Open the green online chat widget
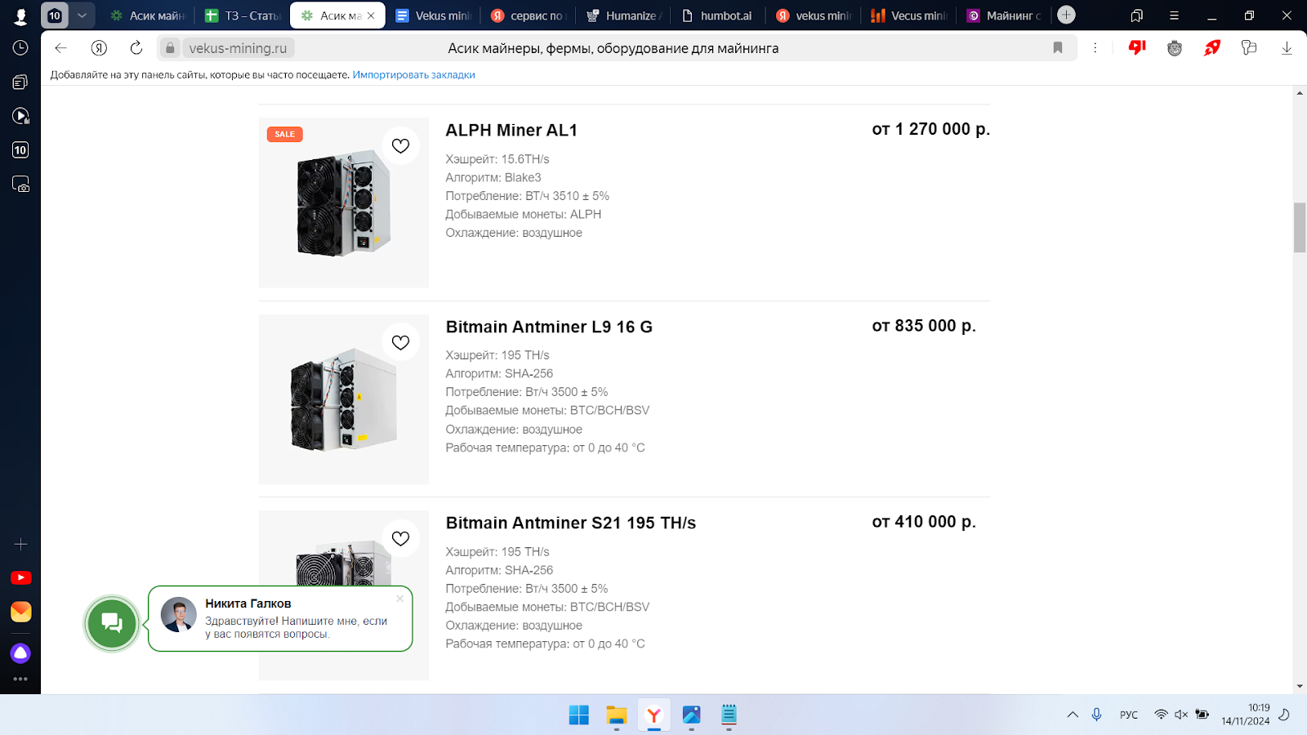The height and width of the screenshot is (735, 1307). [112, 623]
